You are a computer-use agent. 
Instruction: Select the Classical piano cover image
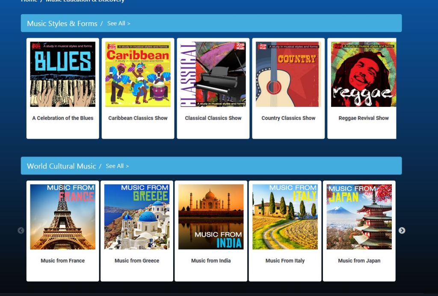click(x=213, y=74)
